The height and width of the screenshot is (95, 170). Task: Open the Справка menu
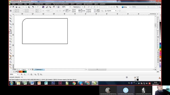tap(103, 4)
